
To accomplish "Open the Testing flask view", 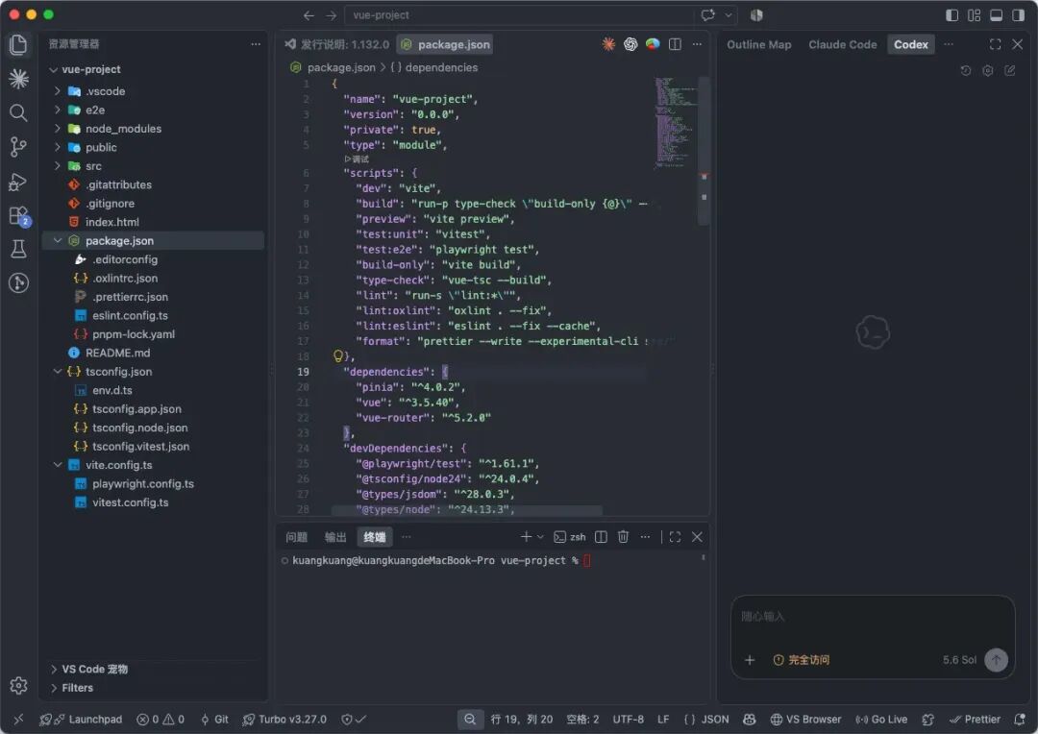I will click(18, 249).
